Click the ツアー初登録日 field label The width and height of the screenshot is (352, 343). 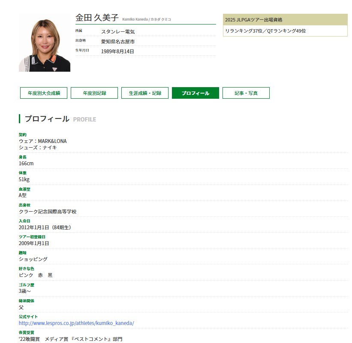tap(32, 237)
